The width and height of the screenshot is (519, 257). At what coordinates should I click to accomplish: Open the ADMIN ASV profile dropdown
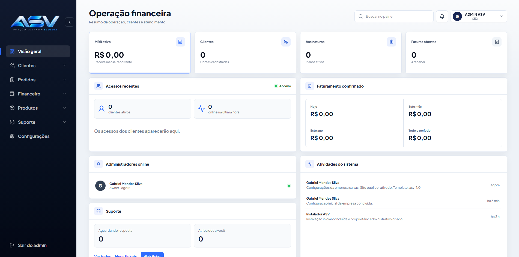479,16
